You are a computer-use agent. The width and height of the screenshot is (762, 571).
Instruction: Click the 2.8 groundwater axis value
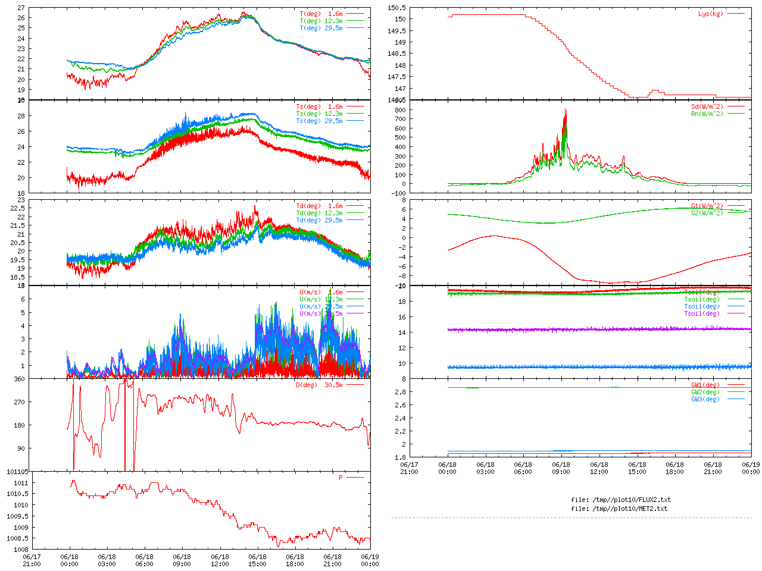point(400,393)
